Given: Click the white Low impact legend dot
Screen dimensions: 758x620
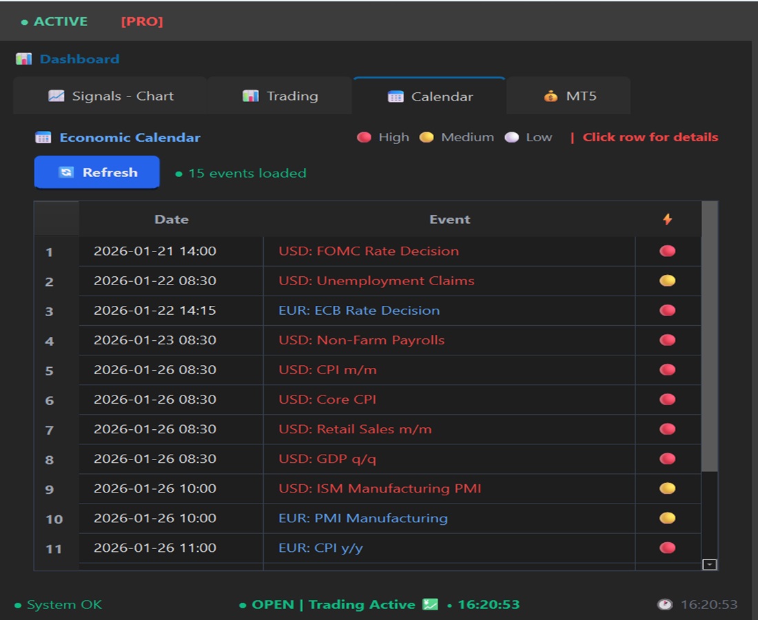Looking at the screenshot, I should point(511,137).
